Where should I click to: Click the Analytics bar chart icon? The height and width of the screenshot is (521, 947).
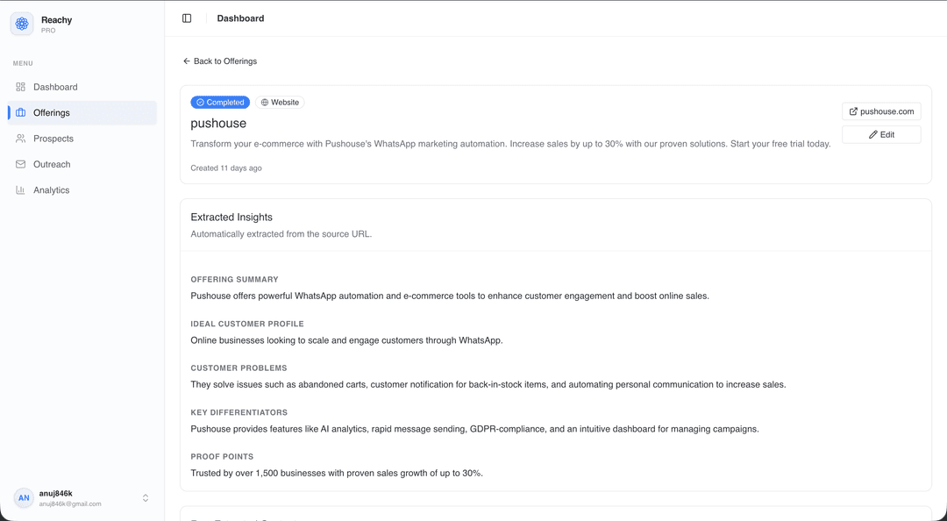pyautogui.click(x=20, y=190)
